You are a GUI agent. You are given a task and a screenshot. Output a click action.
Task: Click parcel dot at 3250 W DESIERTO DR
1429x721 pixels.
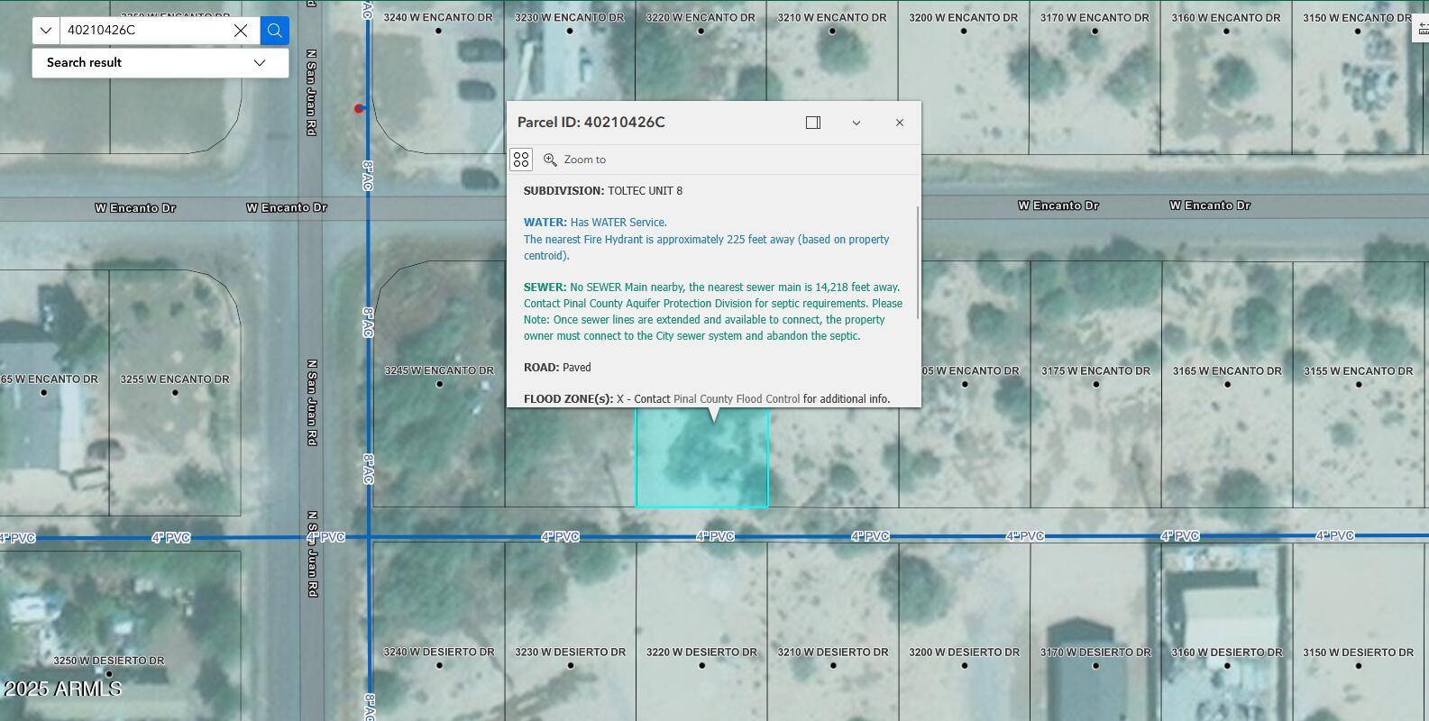109,674
